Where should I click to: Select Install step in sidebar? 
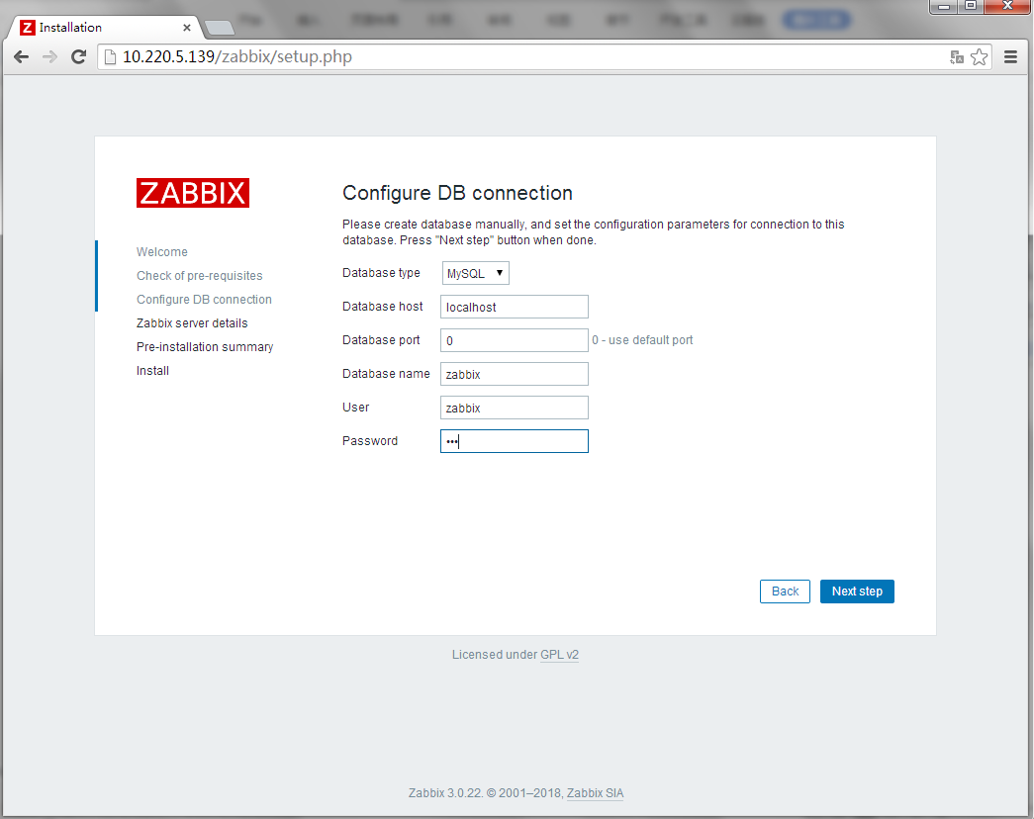(152, 371)
